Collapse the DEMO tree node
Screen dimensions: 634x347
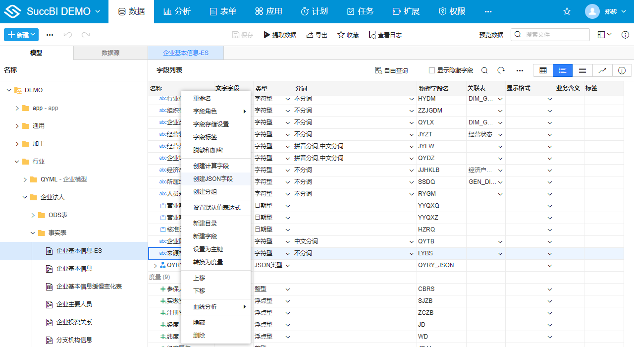[x=8, y=90]
